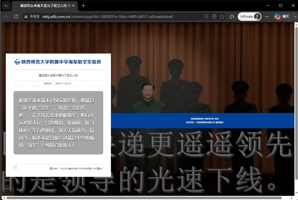The image size is (298, 200).
Task: Select the 解放军从来就不是 page tab
Action: click(45, 6)
